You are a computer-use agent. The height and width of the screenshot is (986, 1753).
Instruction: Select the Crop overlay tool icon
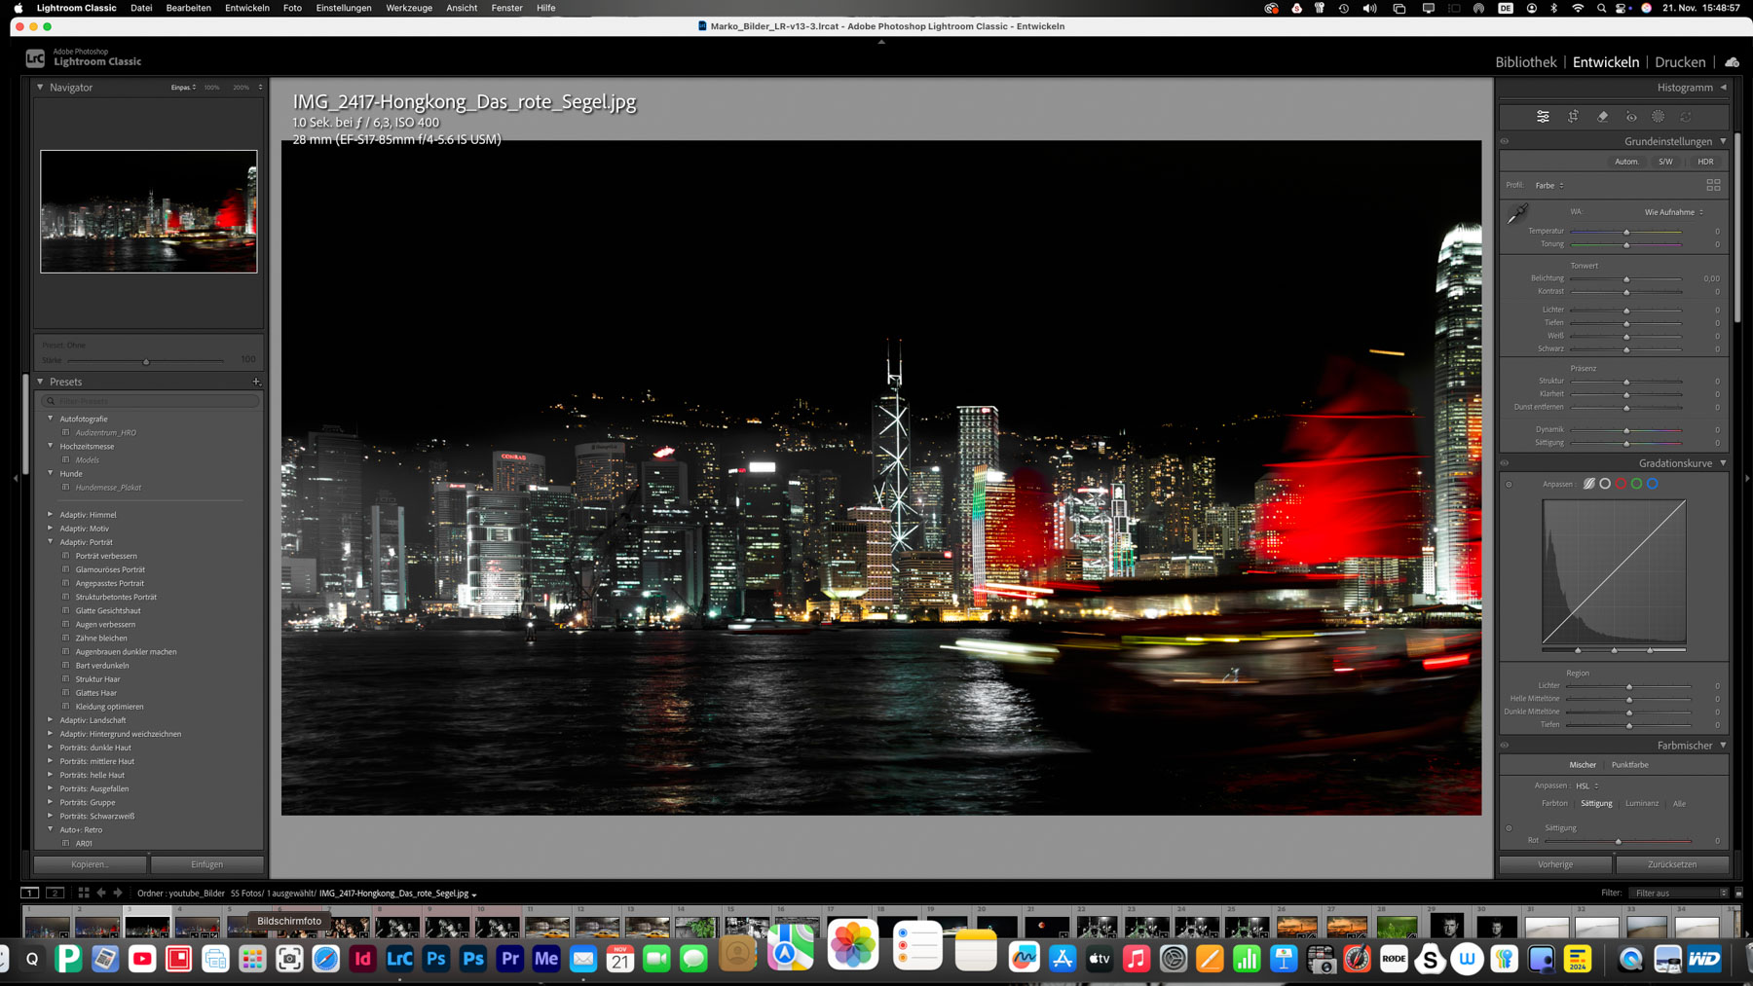click(x=1573, y=117)
